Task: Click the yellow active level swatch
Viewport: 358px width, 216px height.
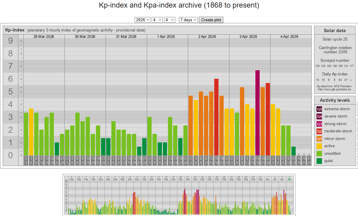Action: click(319, 146)
